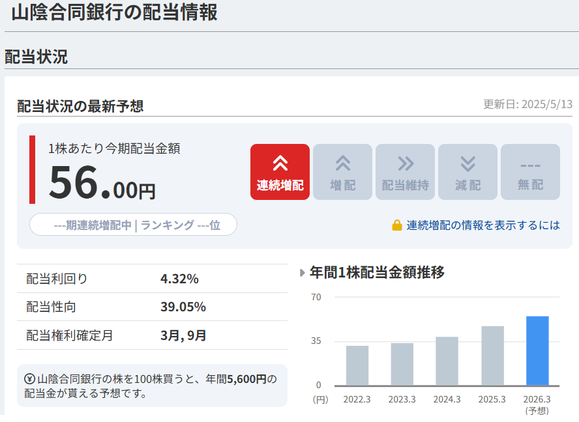
Task: Click the 期連続増配中 ランキング pill
Action: click(x=133, y=224)
